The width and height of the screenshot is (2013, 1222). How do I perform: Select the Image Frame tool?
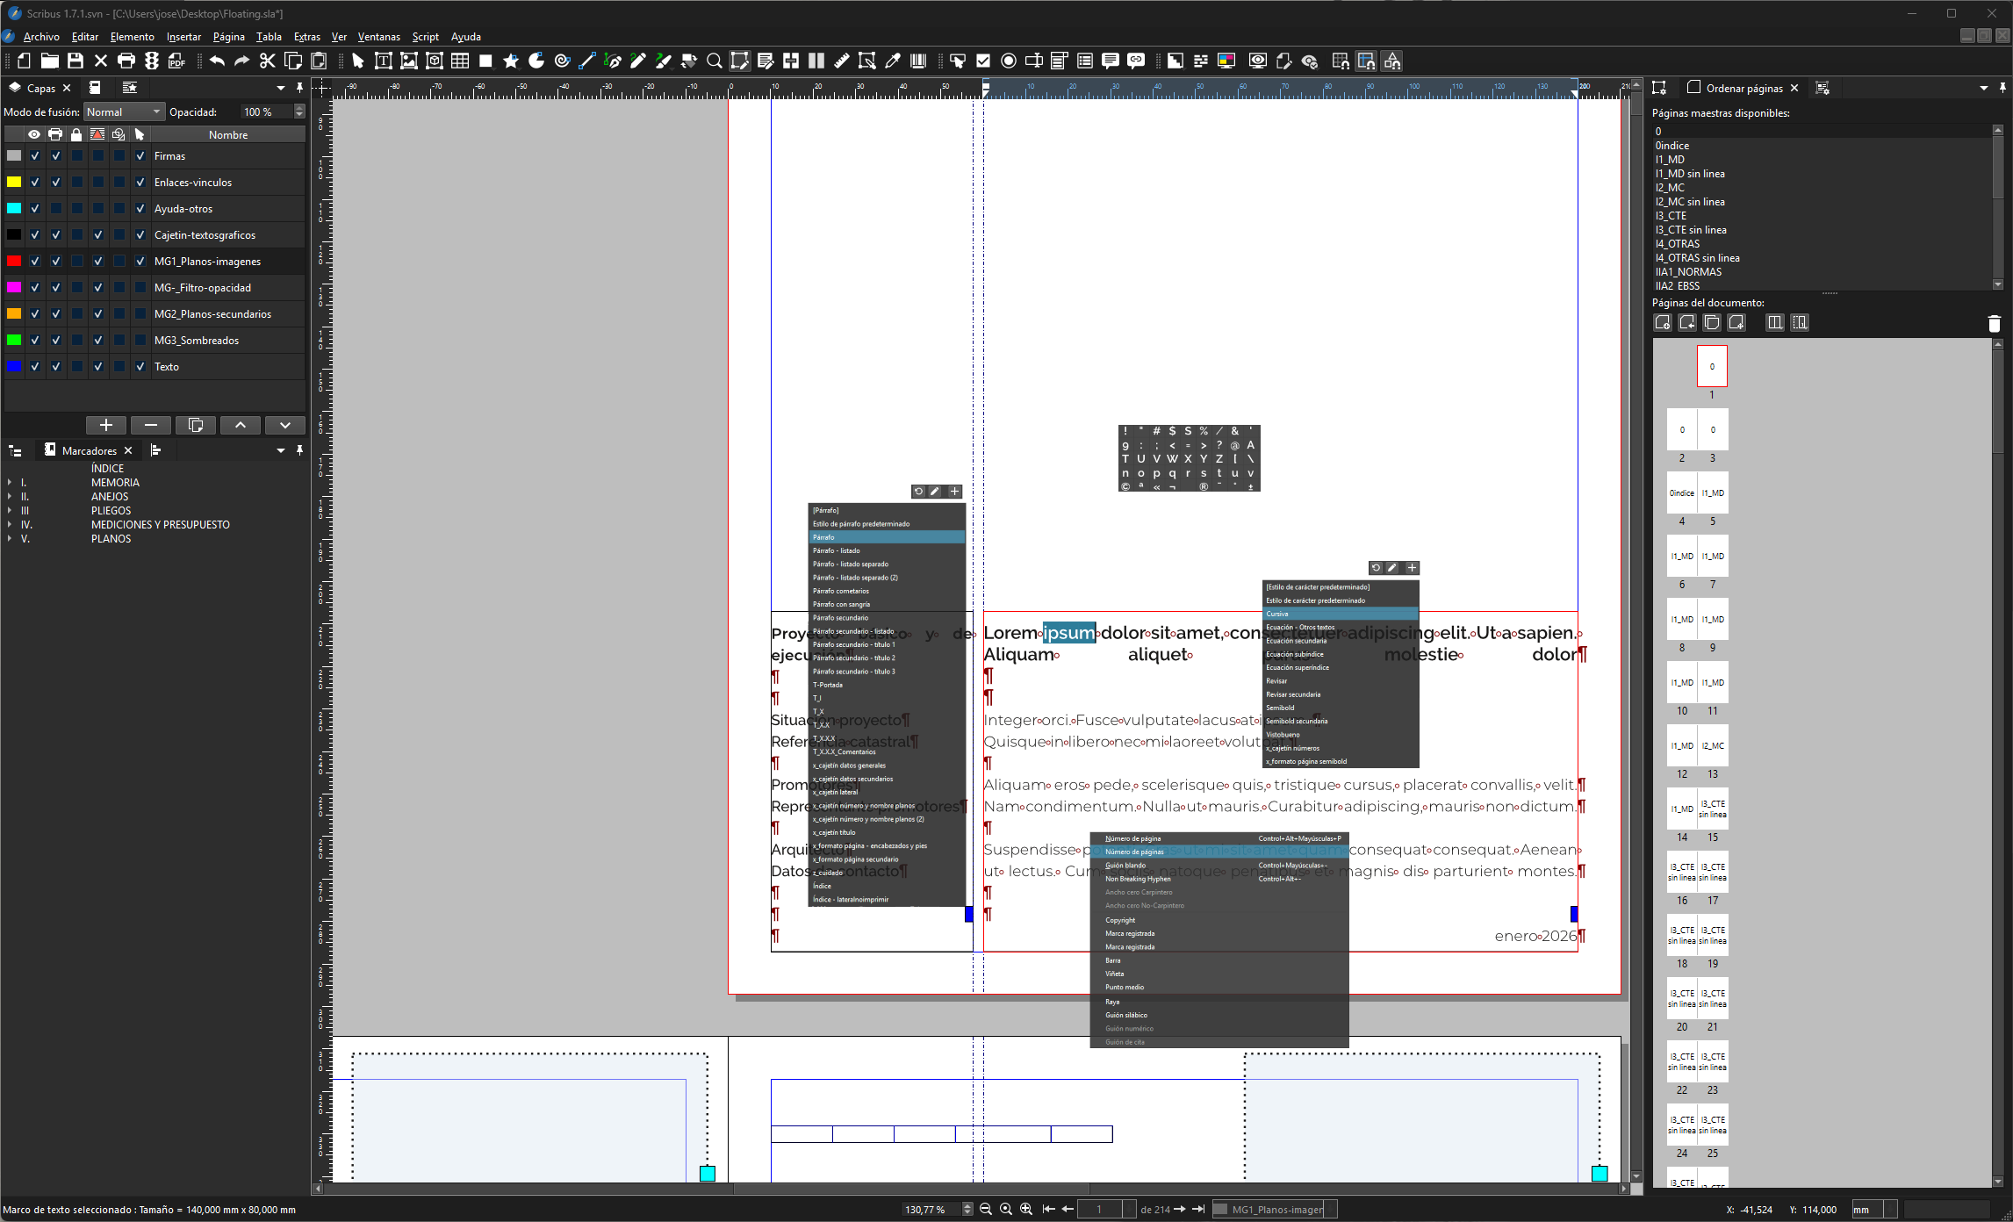pos(408,61)
